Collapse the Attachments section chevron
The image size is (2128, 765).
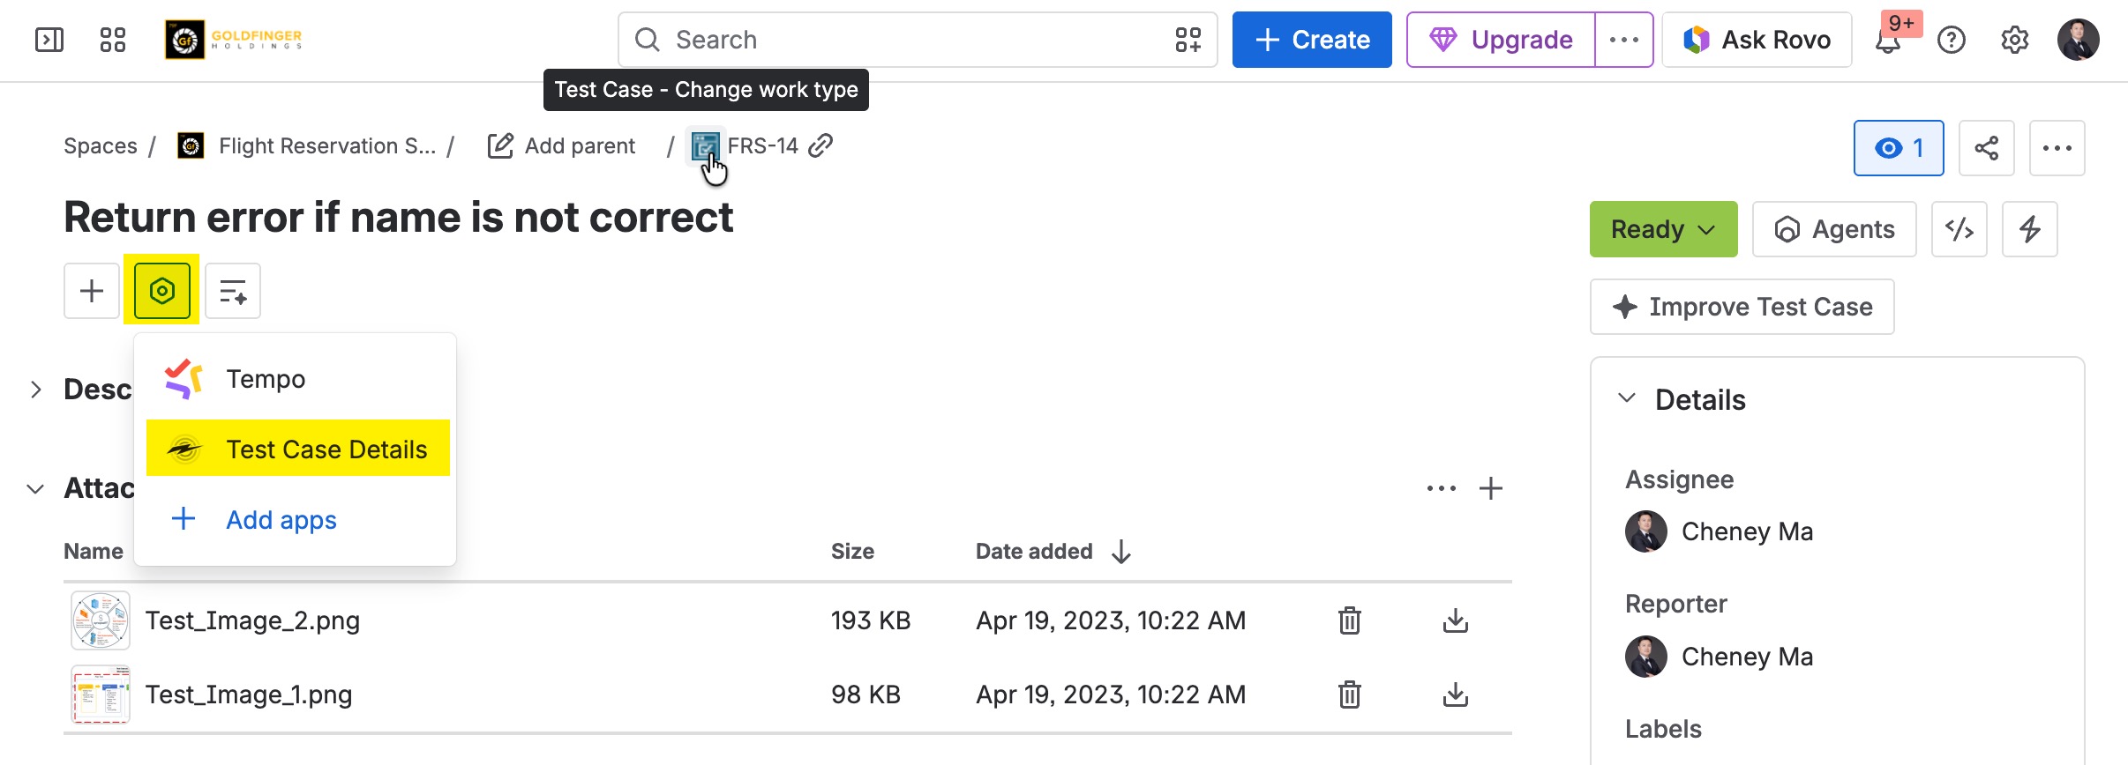click(35, 488)
